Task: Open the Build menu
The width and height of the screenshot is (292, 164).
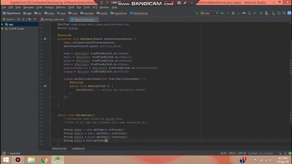Action: (x=71, y=7)
